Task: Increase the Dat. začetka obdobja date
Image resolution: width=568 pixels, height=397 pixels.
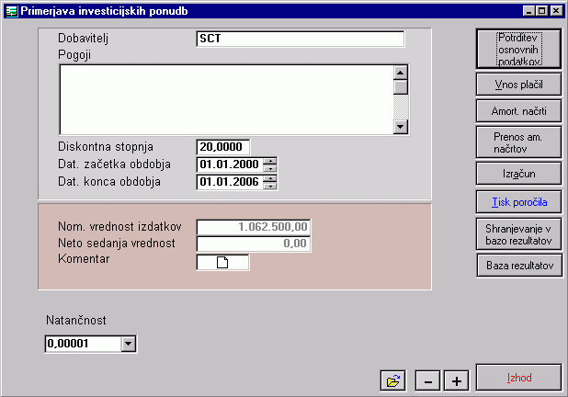Action: pos(269,161)
